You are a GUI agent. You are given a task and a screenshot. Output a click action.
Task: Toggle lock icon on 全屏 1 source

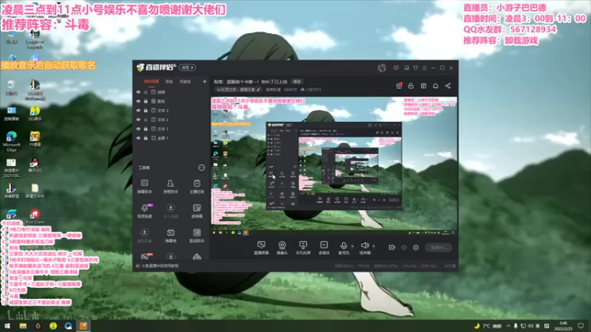146,138
